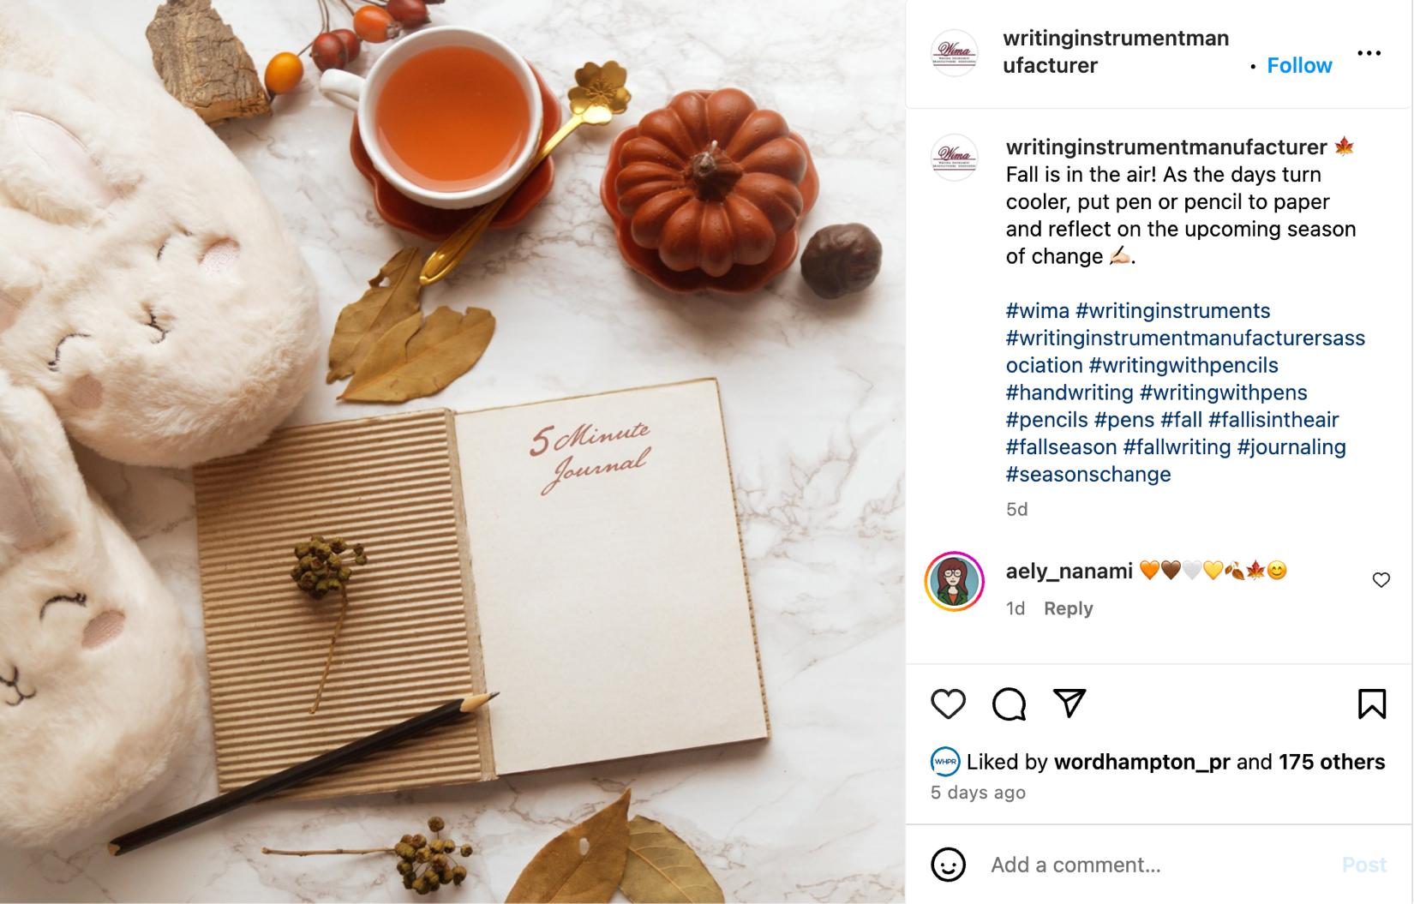Open the three-dot more options menu
The width and height of the screenshot is (1414, 904).
tap(1369, 53)
